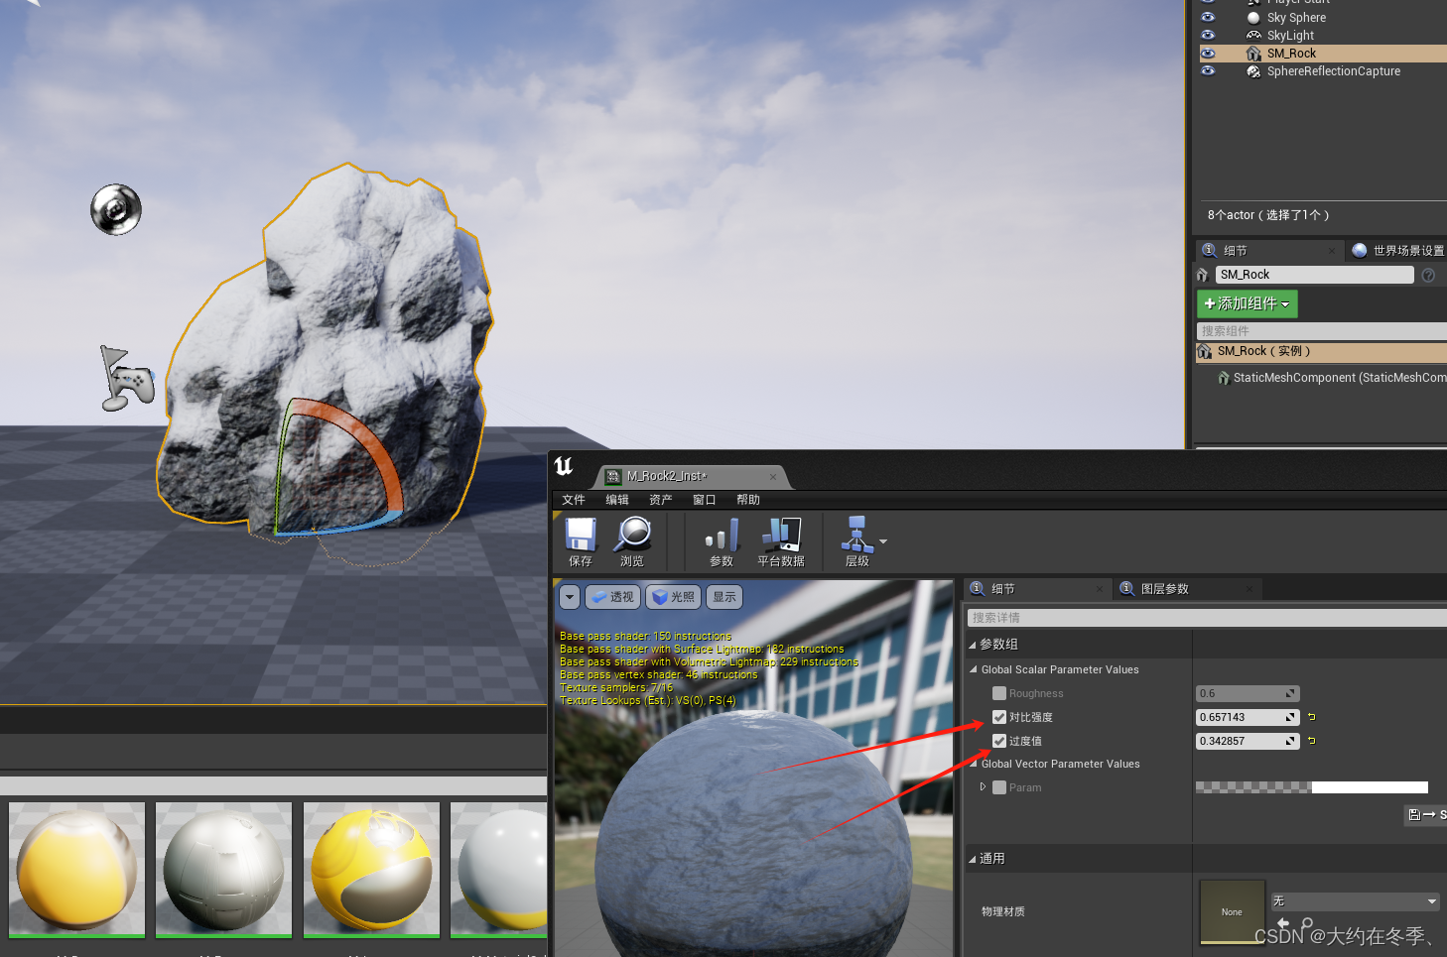Image resolution: width=1447 pixels, height=957 pixels.
Task: Click the Player Start gamepad icon in viewport
Action: (129, 378)
